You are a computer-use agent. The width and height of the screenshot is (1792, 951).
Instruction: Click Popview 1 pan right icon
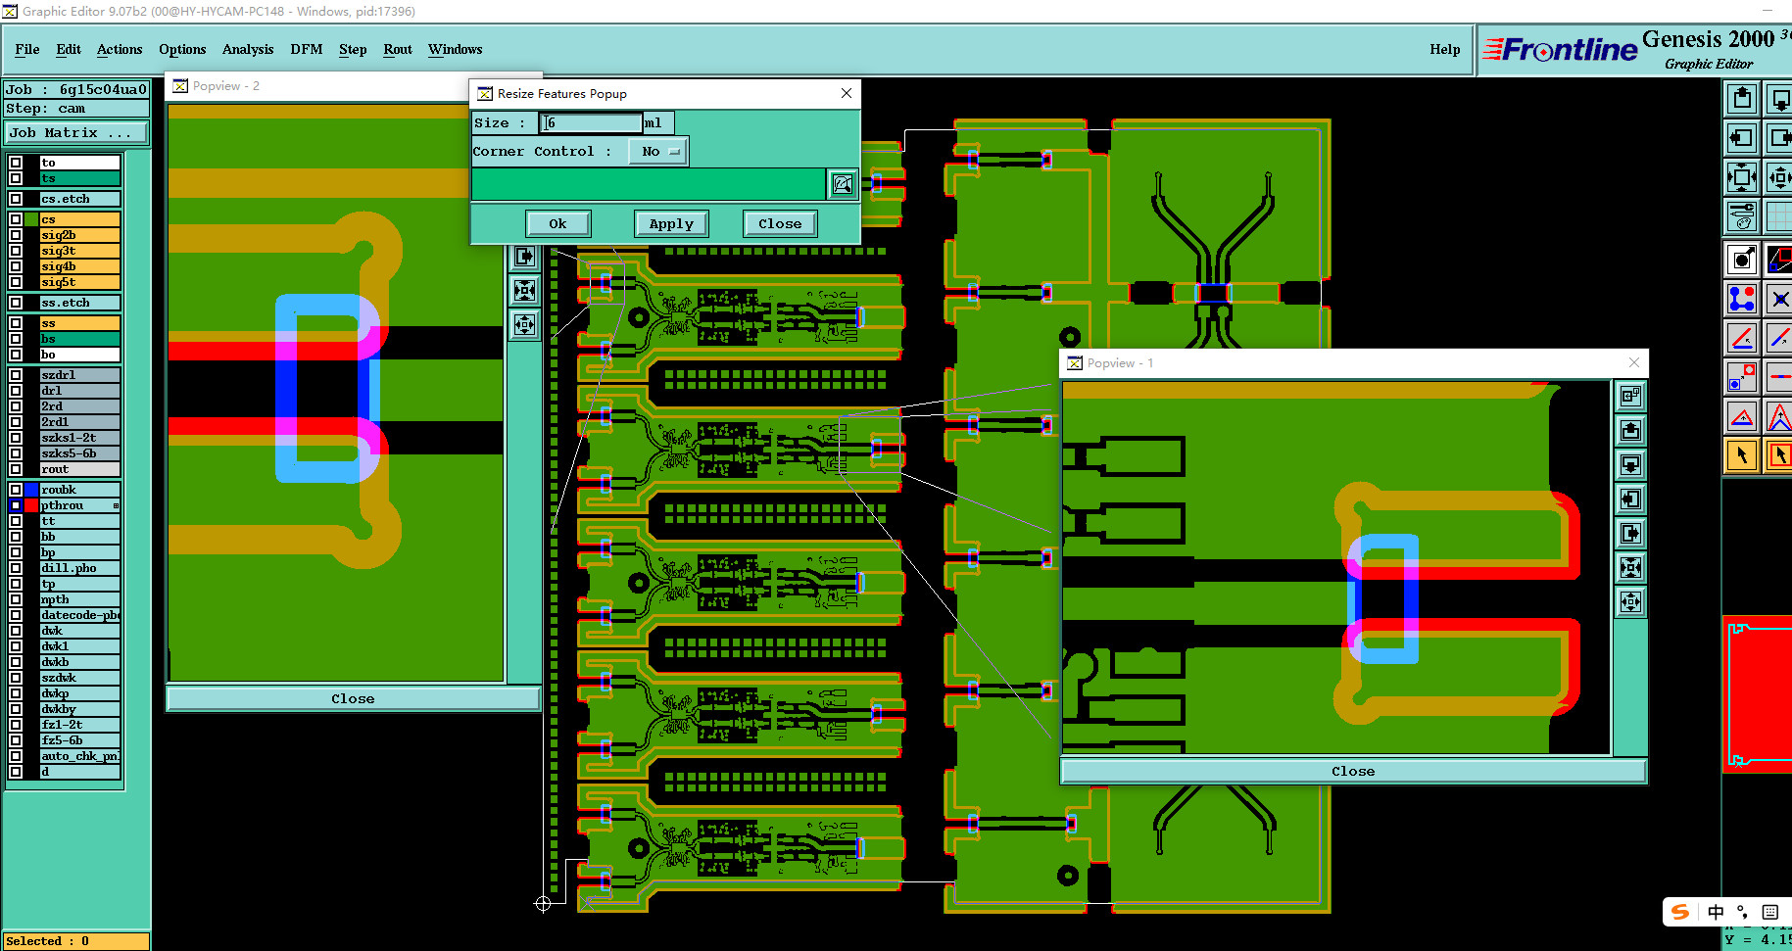[1630, 534]
